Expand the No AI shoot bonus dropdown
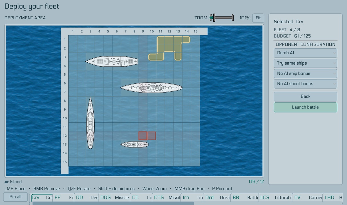Image resolution: width=347 pixels, height=205 pixels. tap(305, 84)
